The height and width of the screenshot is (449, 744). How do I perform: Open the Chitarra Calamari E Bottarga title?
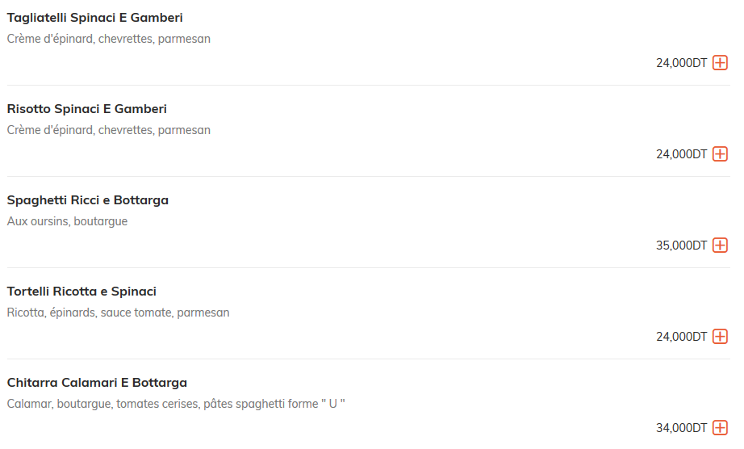[97, 383]
